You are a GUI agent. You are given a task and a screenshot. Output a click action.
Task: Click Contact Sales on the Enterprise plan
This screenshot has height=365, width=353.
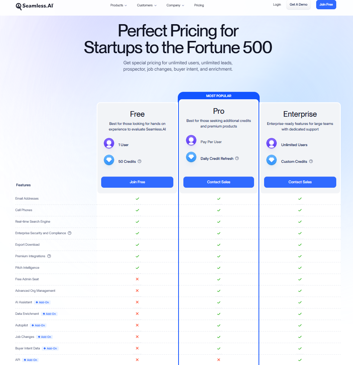pyautogui.click(x=300, y=182)
